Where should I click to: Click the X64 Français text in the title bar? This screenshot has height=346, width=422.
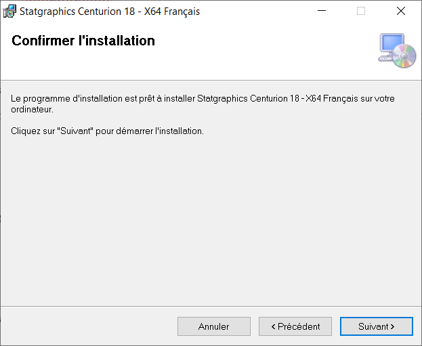coord(172,12)
